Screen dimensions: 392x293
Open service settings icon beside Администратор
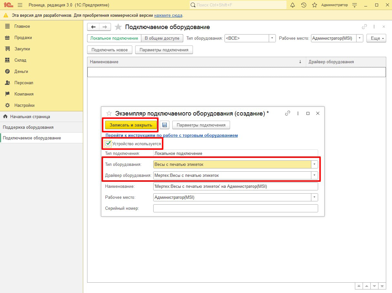coord(355,5)
